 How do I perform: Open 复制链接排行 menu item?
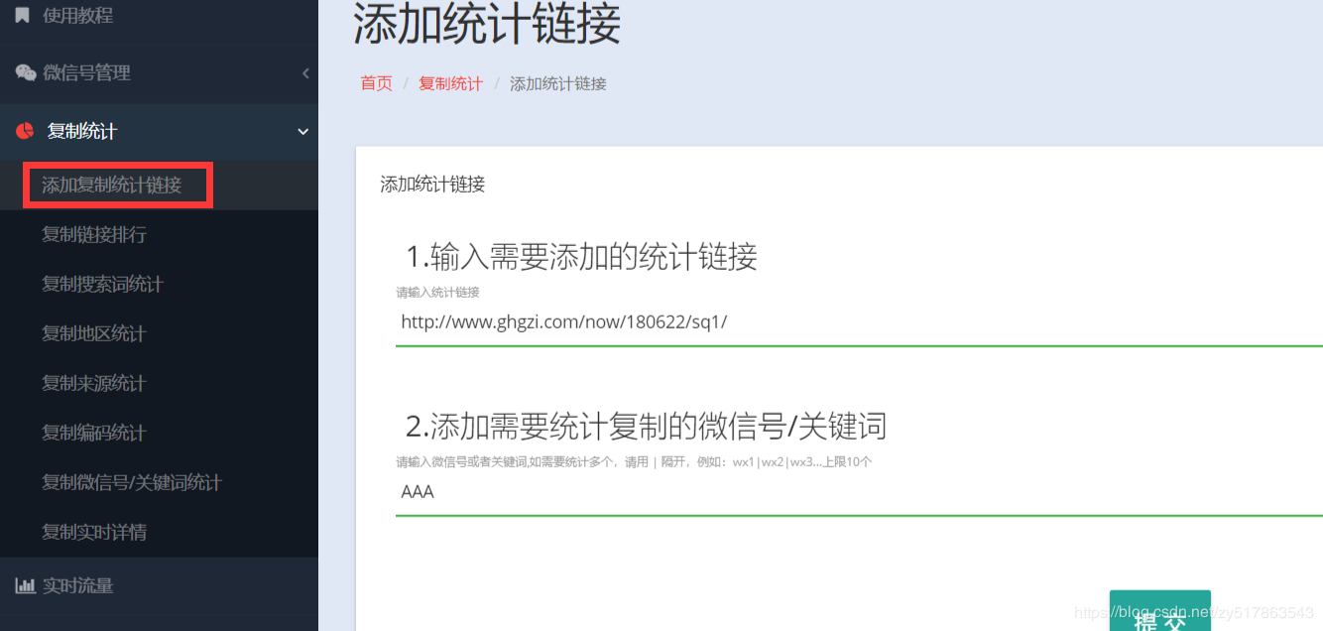coord(94,234)
